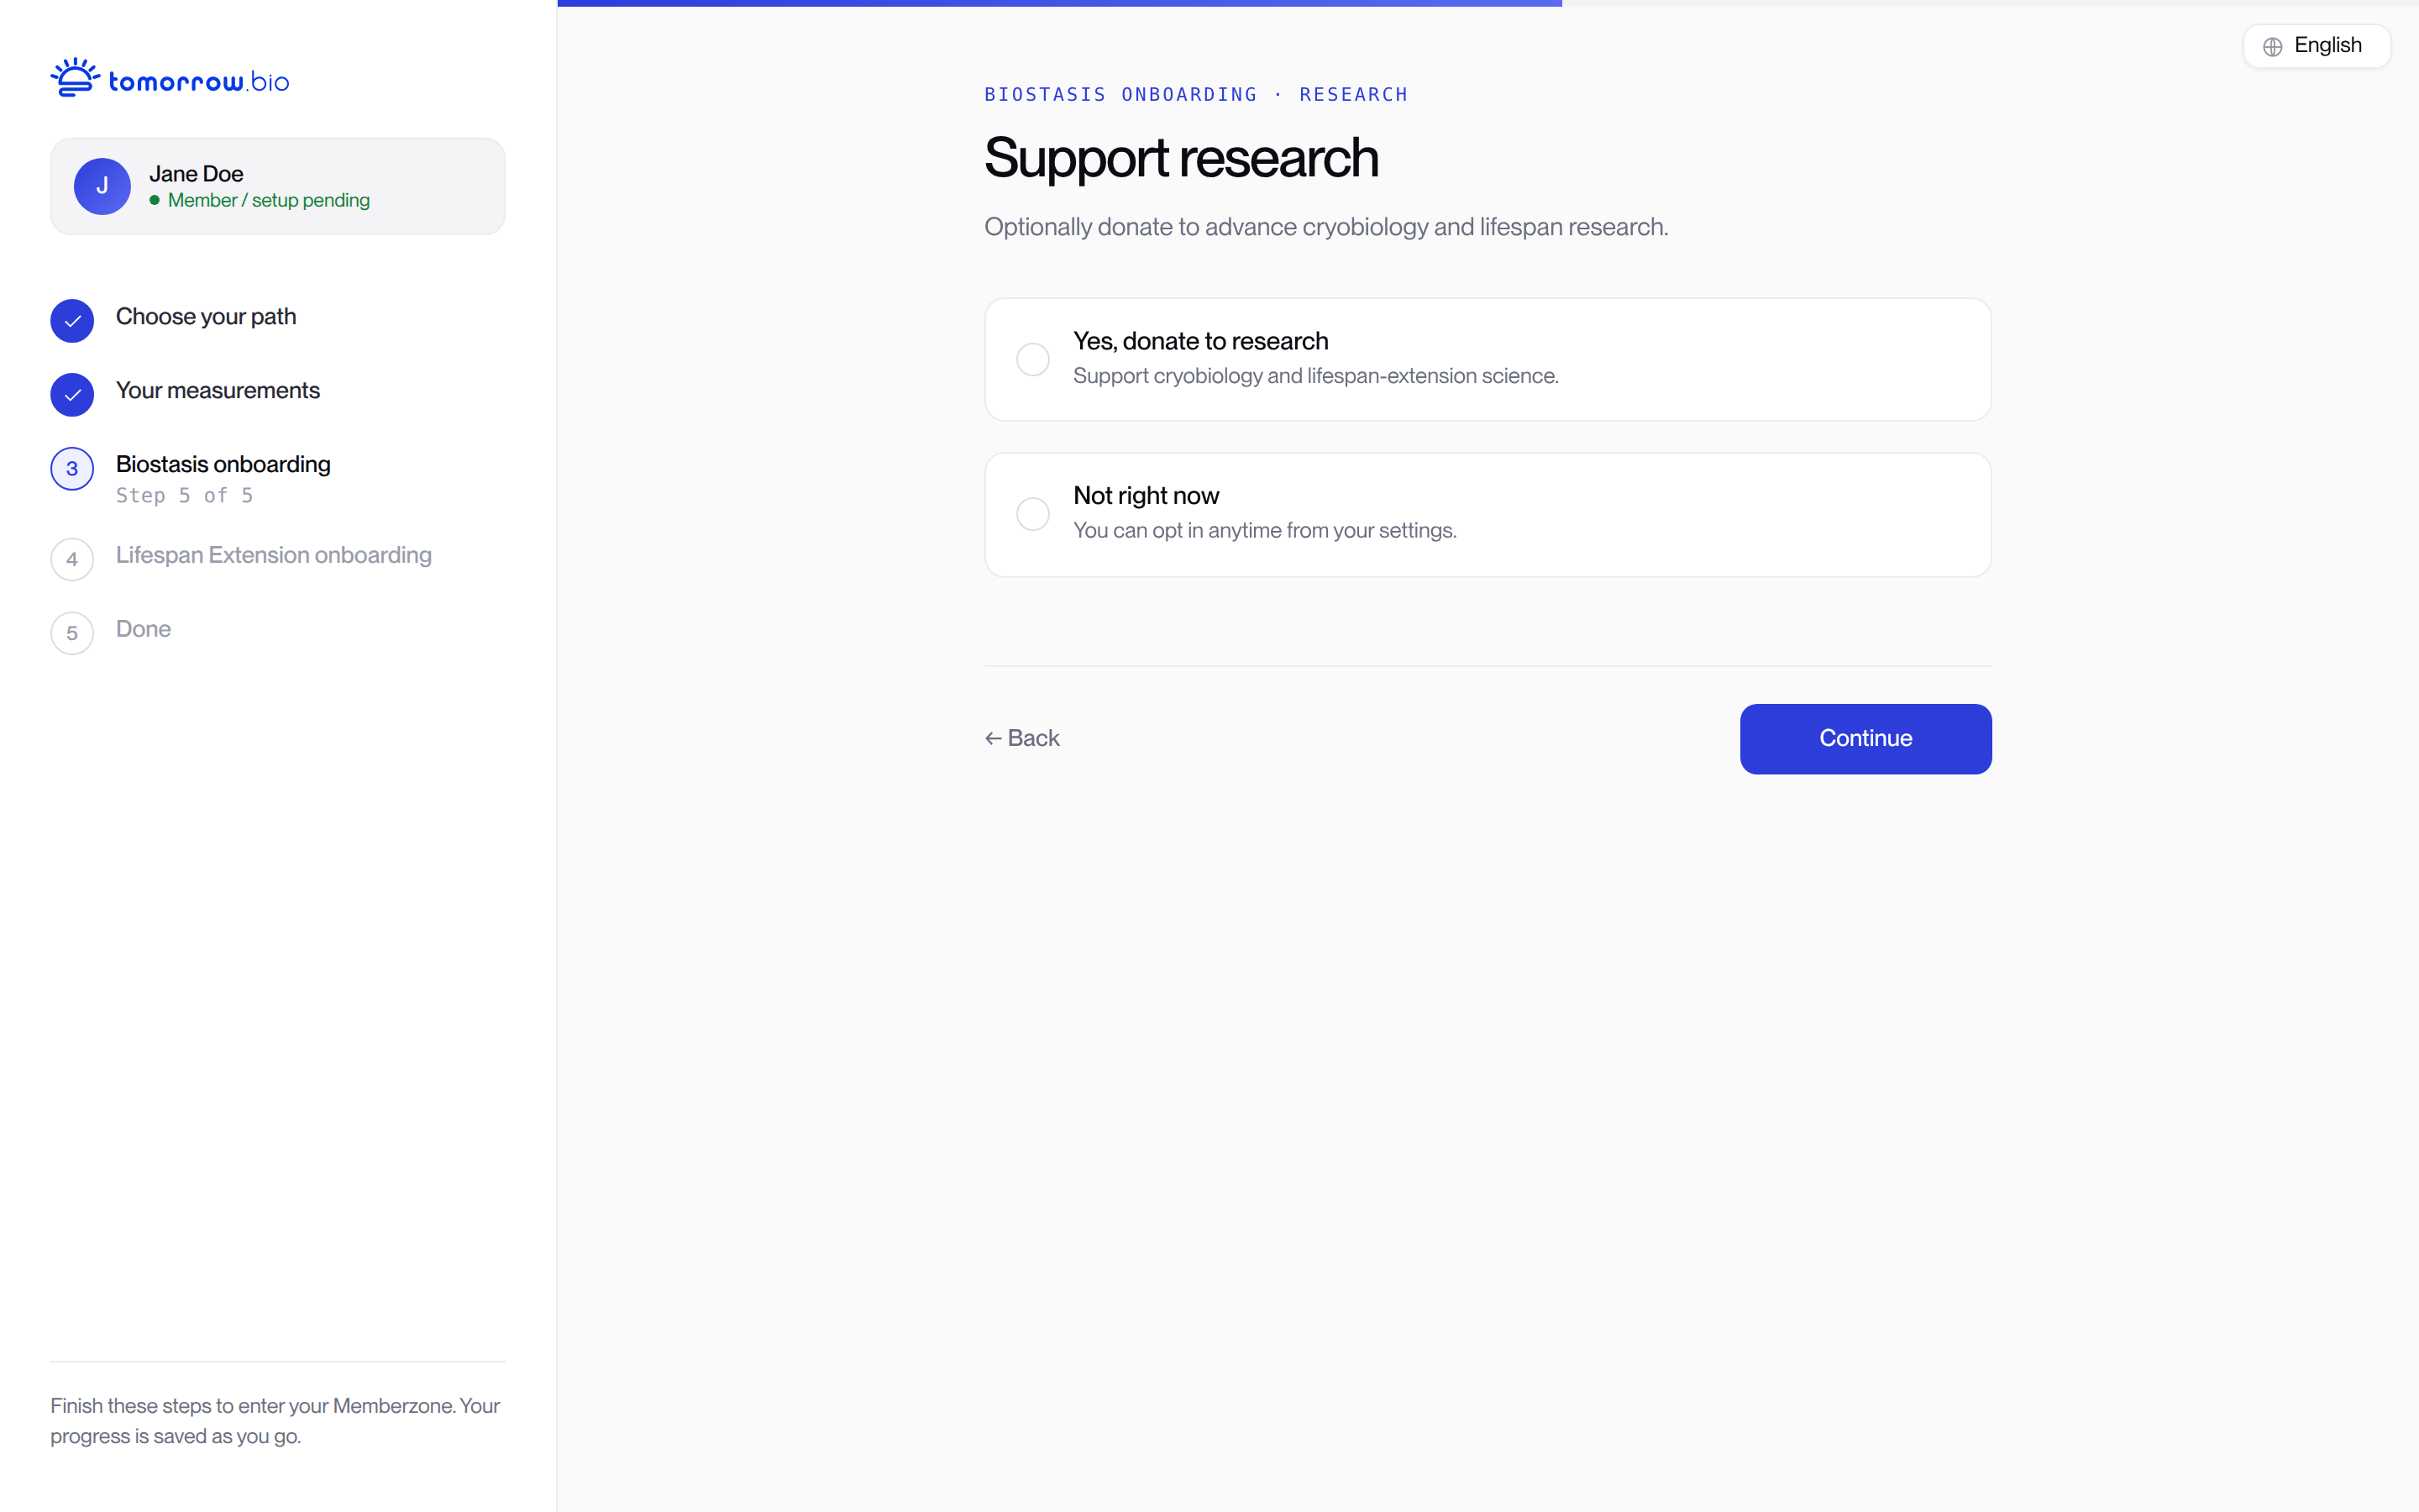
Task: Click the step 5 circle beside Done
Action: point(72,633)
